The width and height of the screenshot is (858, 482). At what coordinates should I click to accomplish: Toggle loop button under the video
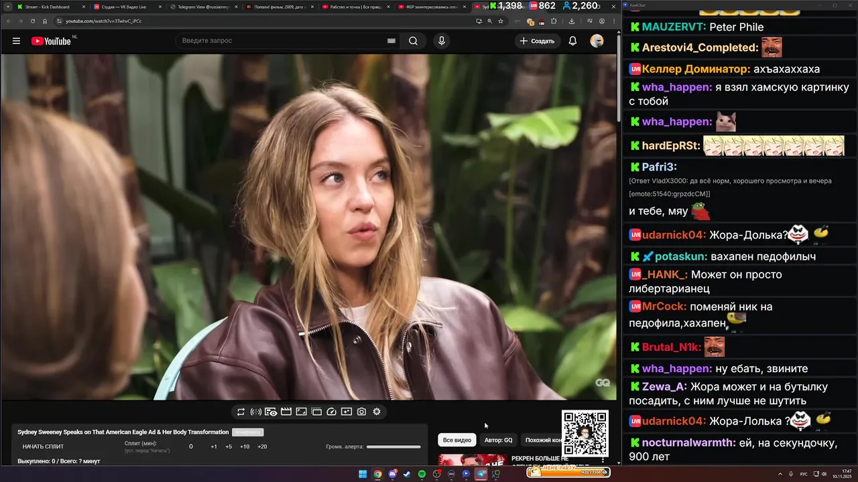click(x=241, y=412)
